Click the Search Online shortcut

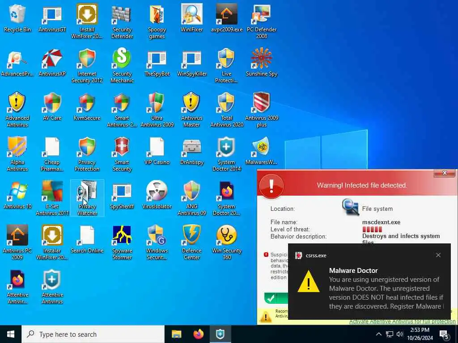(87, 239)
